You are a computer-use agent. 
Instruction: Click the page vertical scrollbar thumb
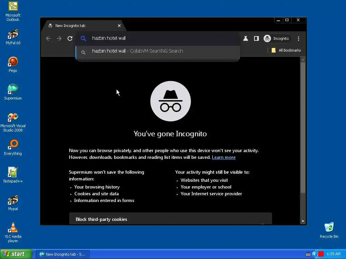(303, 128)
